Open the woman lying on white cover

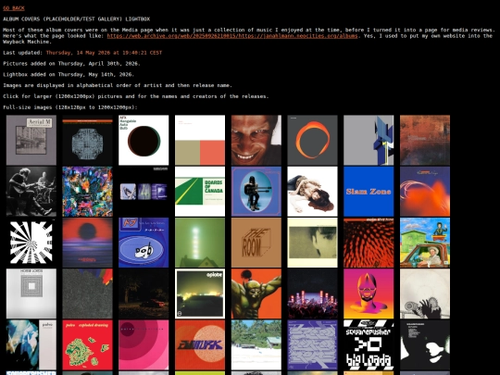tap(313, 192)
